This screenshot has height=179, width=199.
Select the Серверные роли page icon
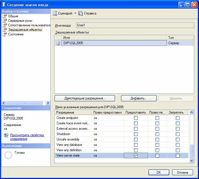[4, 21]
